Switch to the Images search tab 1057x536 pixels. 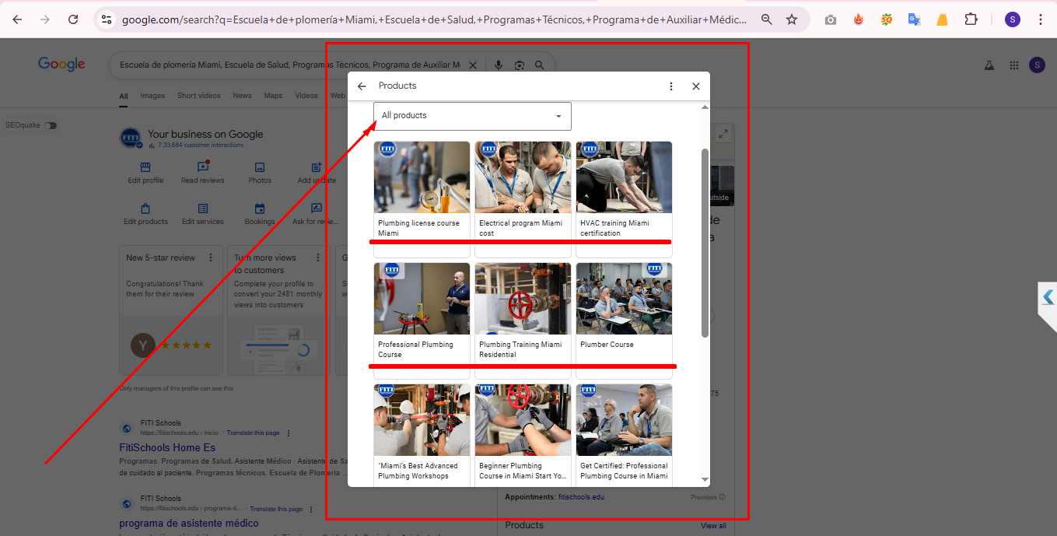[152, 96]
